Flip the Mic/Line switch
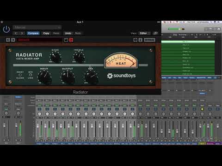 click(31, 75)
